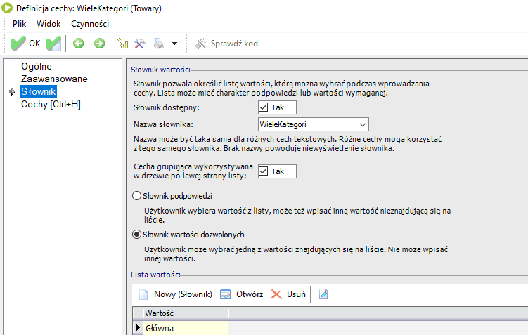Delete selected value with Usuń

288,294
